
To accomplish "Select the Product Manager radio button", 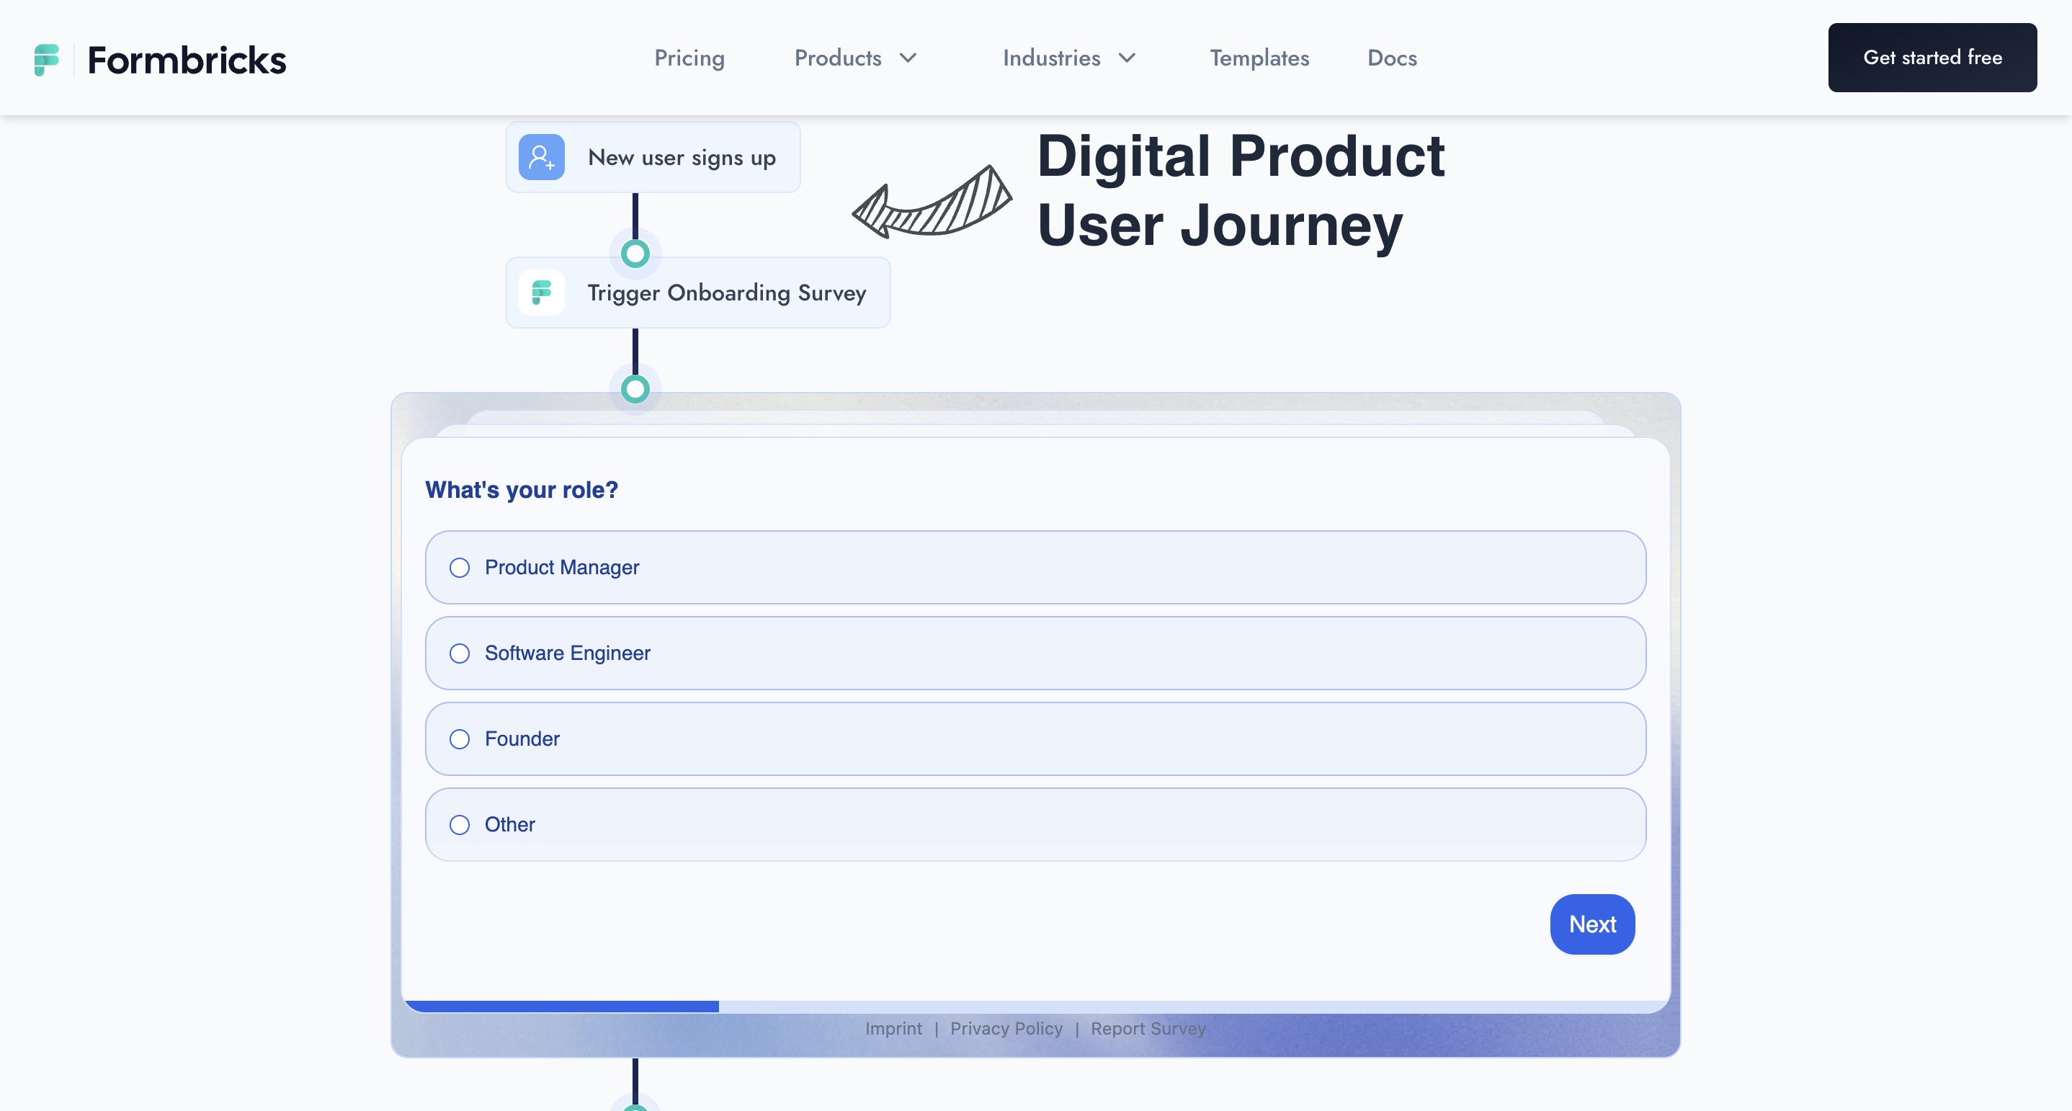I will (459, 568).
